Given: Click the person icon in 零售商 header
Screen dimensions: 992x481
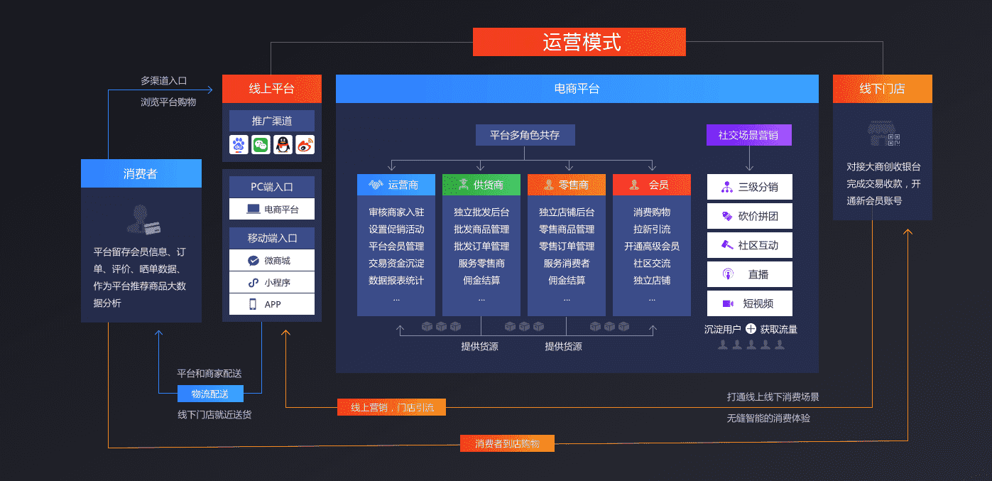Looking at the screenshot, I should [x=548, y=185].
